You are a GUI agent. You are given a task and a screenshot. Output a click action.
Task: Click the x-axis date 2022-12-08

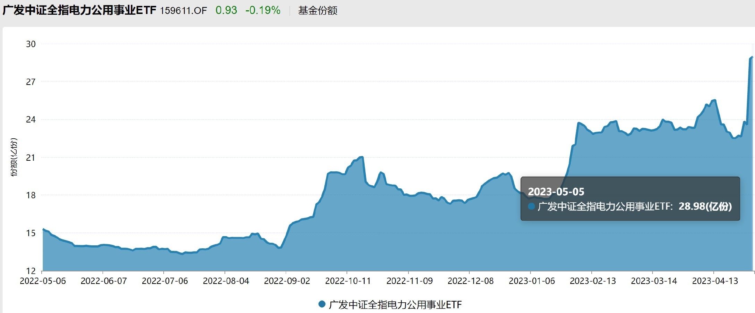(471, 281)
